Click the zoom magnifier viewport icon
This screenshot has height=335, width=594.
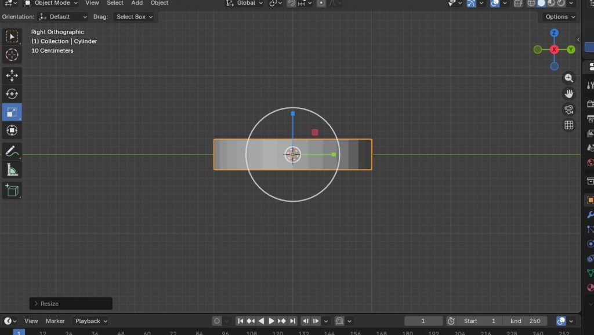[x=568, y=78]
